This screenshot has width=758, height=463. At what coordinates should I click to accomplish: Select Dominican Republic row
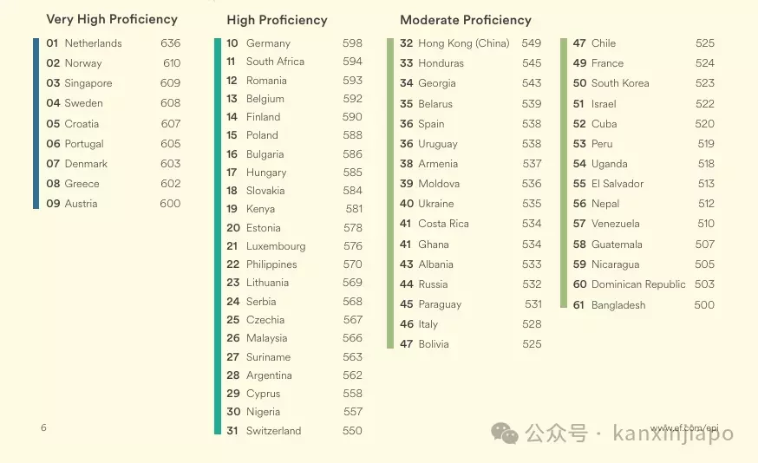click(644, 284)
